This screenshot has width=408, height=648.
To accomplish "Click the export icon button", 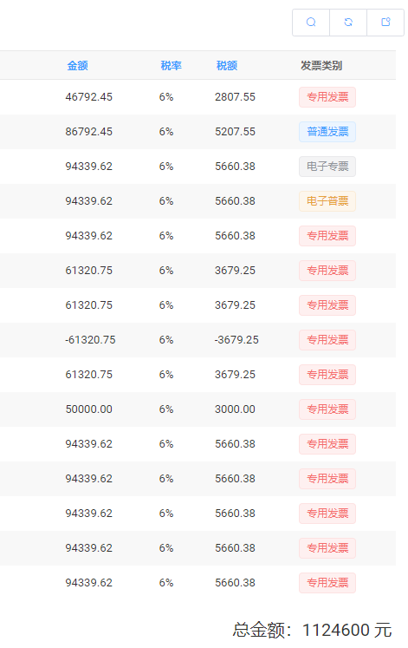I will coord(385,23).
